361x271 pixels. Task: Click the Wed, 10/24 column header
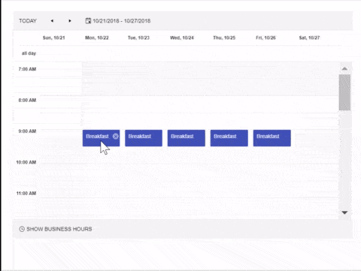[182, 38]
